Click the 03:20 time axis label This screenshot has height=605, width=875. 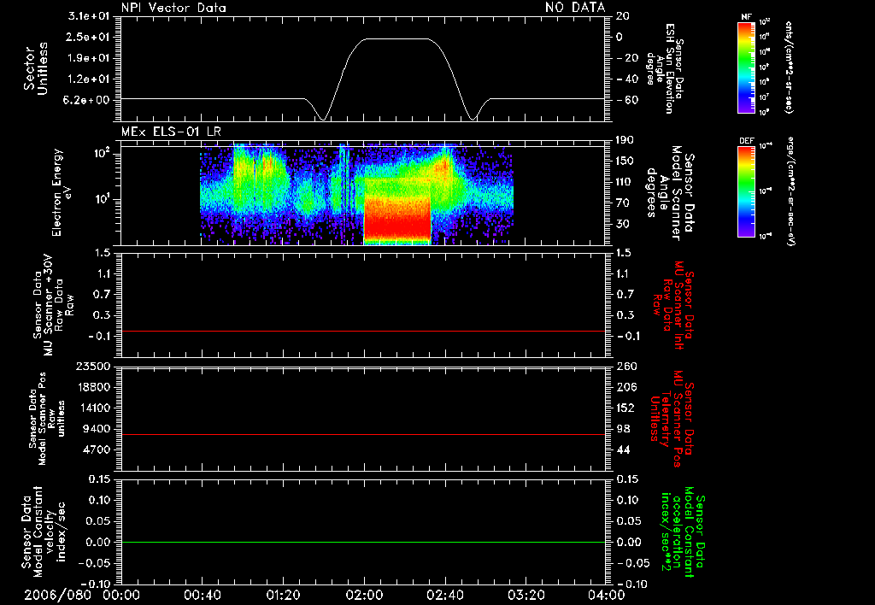coord(526,595)
